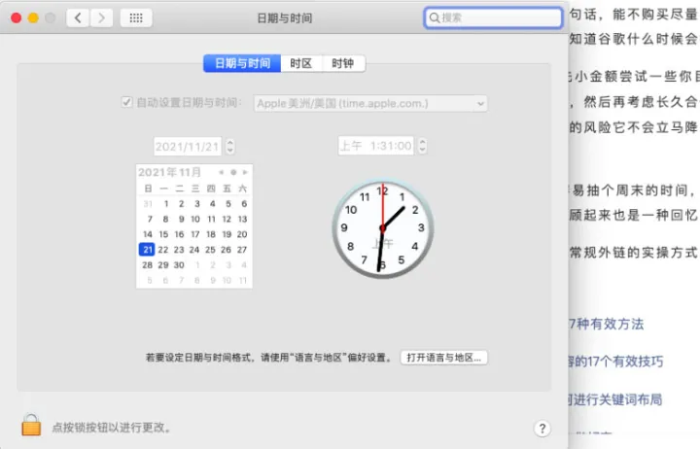Screen dimensions: 700x449
Task: Click the 2021年11月 calendar header
Action: pos(169,172)
